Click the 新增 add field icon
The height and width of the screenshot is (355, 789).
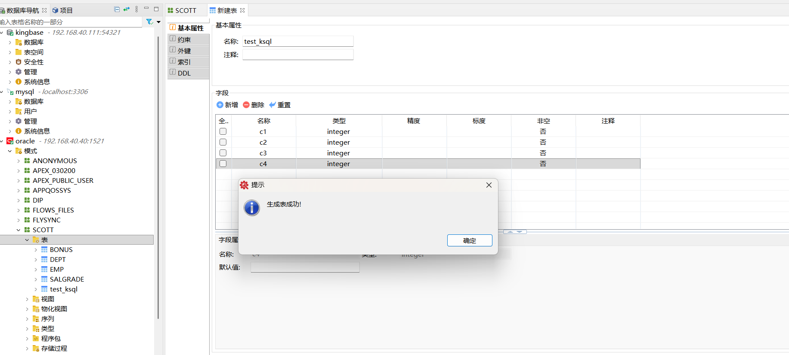(220, 105)
